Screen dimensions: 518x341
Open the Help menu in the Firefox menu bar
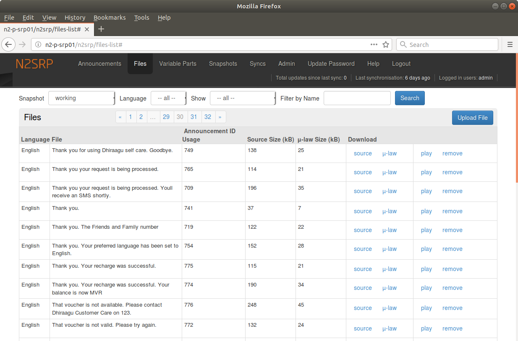(x=164, y=18)
